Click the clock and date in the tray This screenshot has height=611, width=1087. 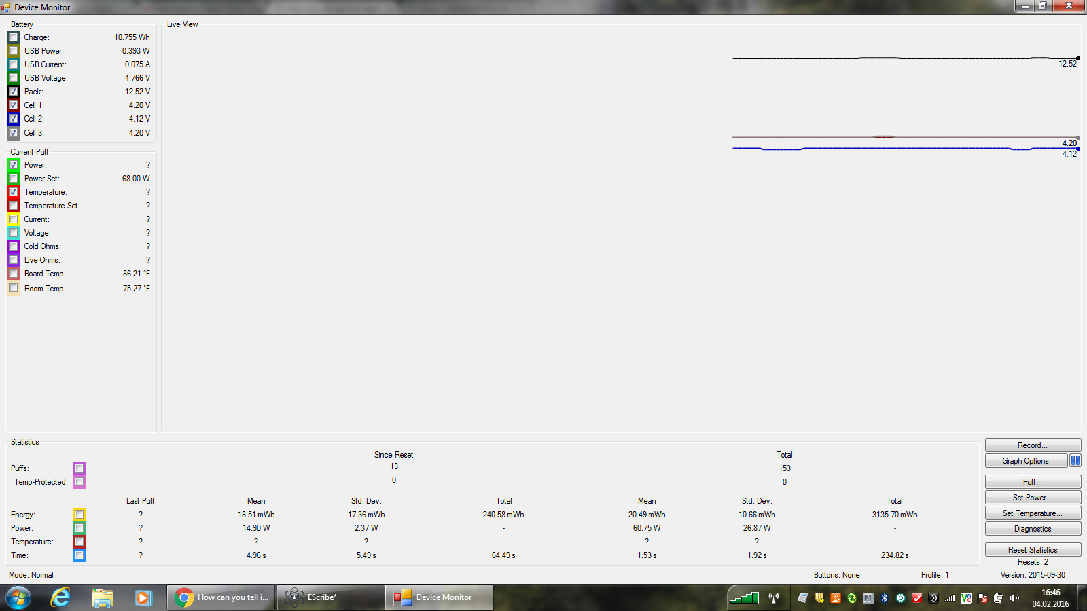1050,598
